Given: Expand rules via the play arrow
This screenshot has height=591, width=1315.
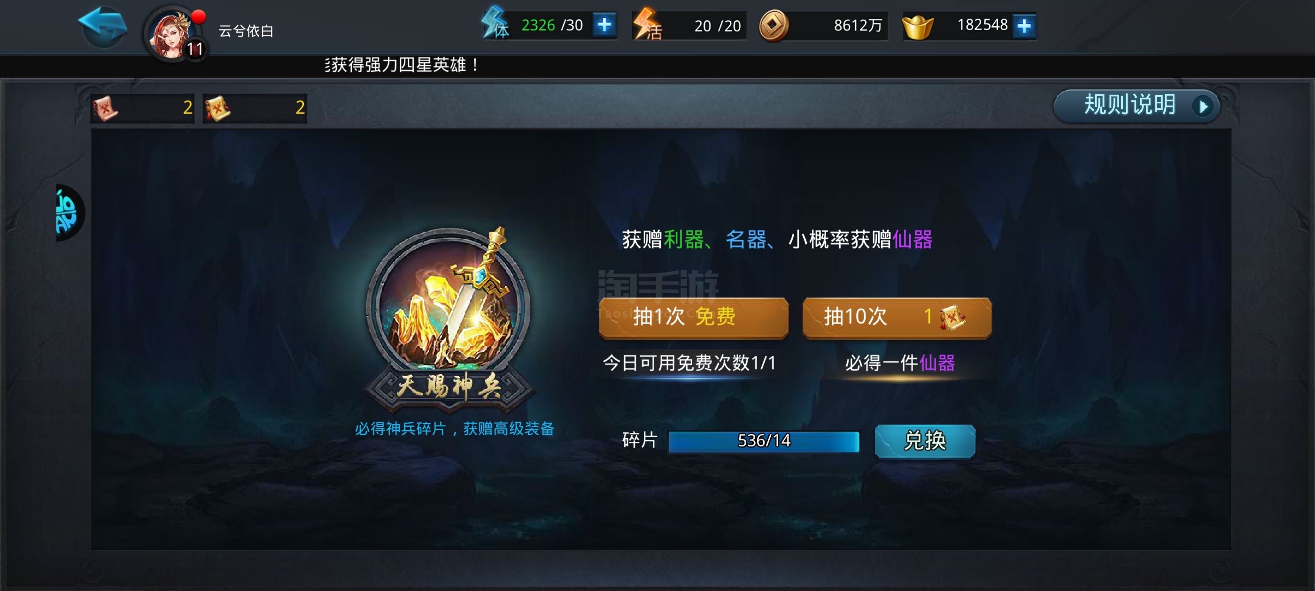Looking at the screenshot, I should 1203,106.
